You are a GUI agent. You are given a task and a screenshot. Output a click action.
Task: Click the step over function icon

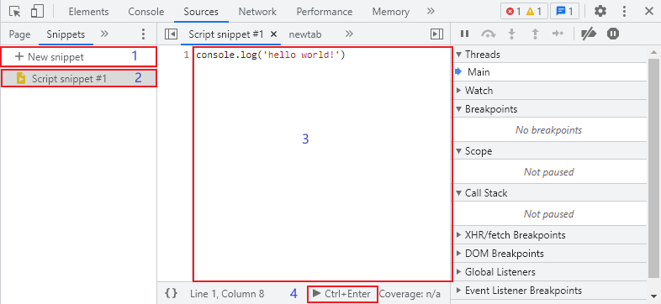488,34
